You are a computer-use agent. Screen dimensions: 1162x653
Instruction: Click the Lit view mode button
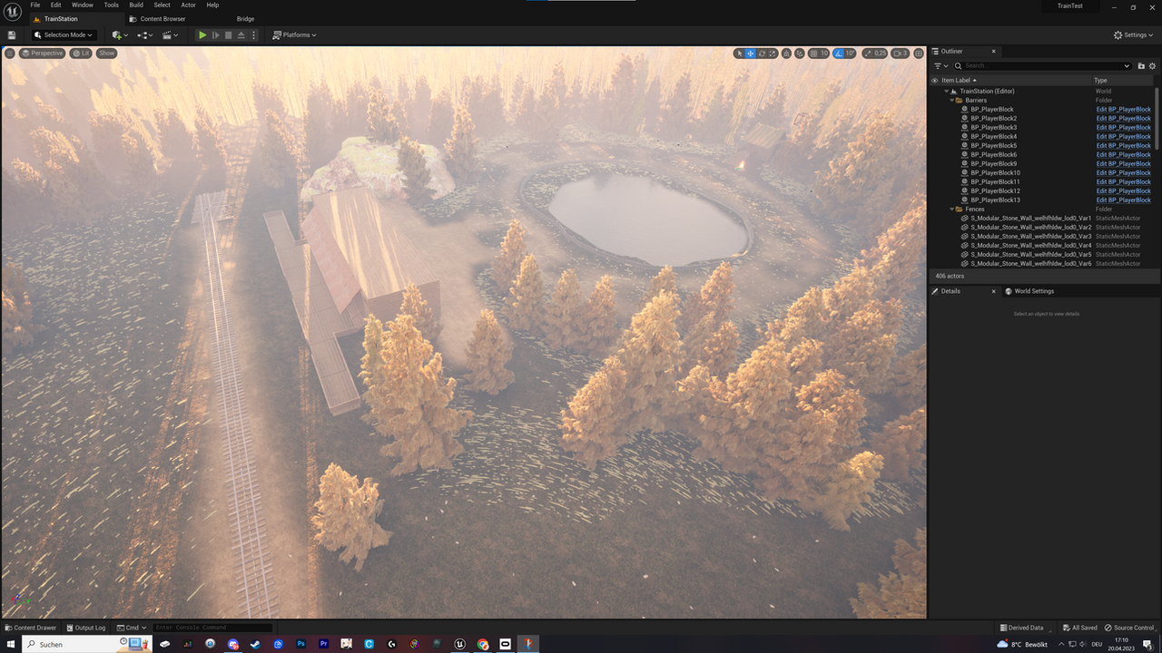click(x=82, y=54)
